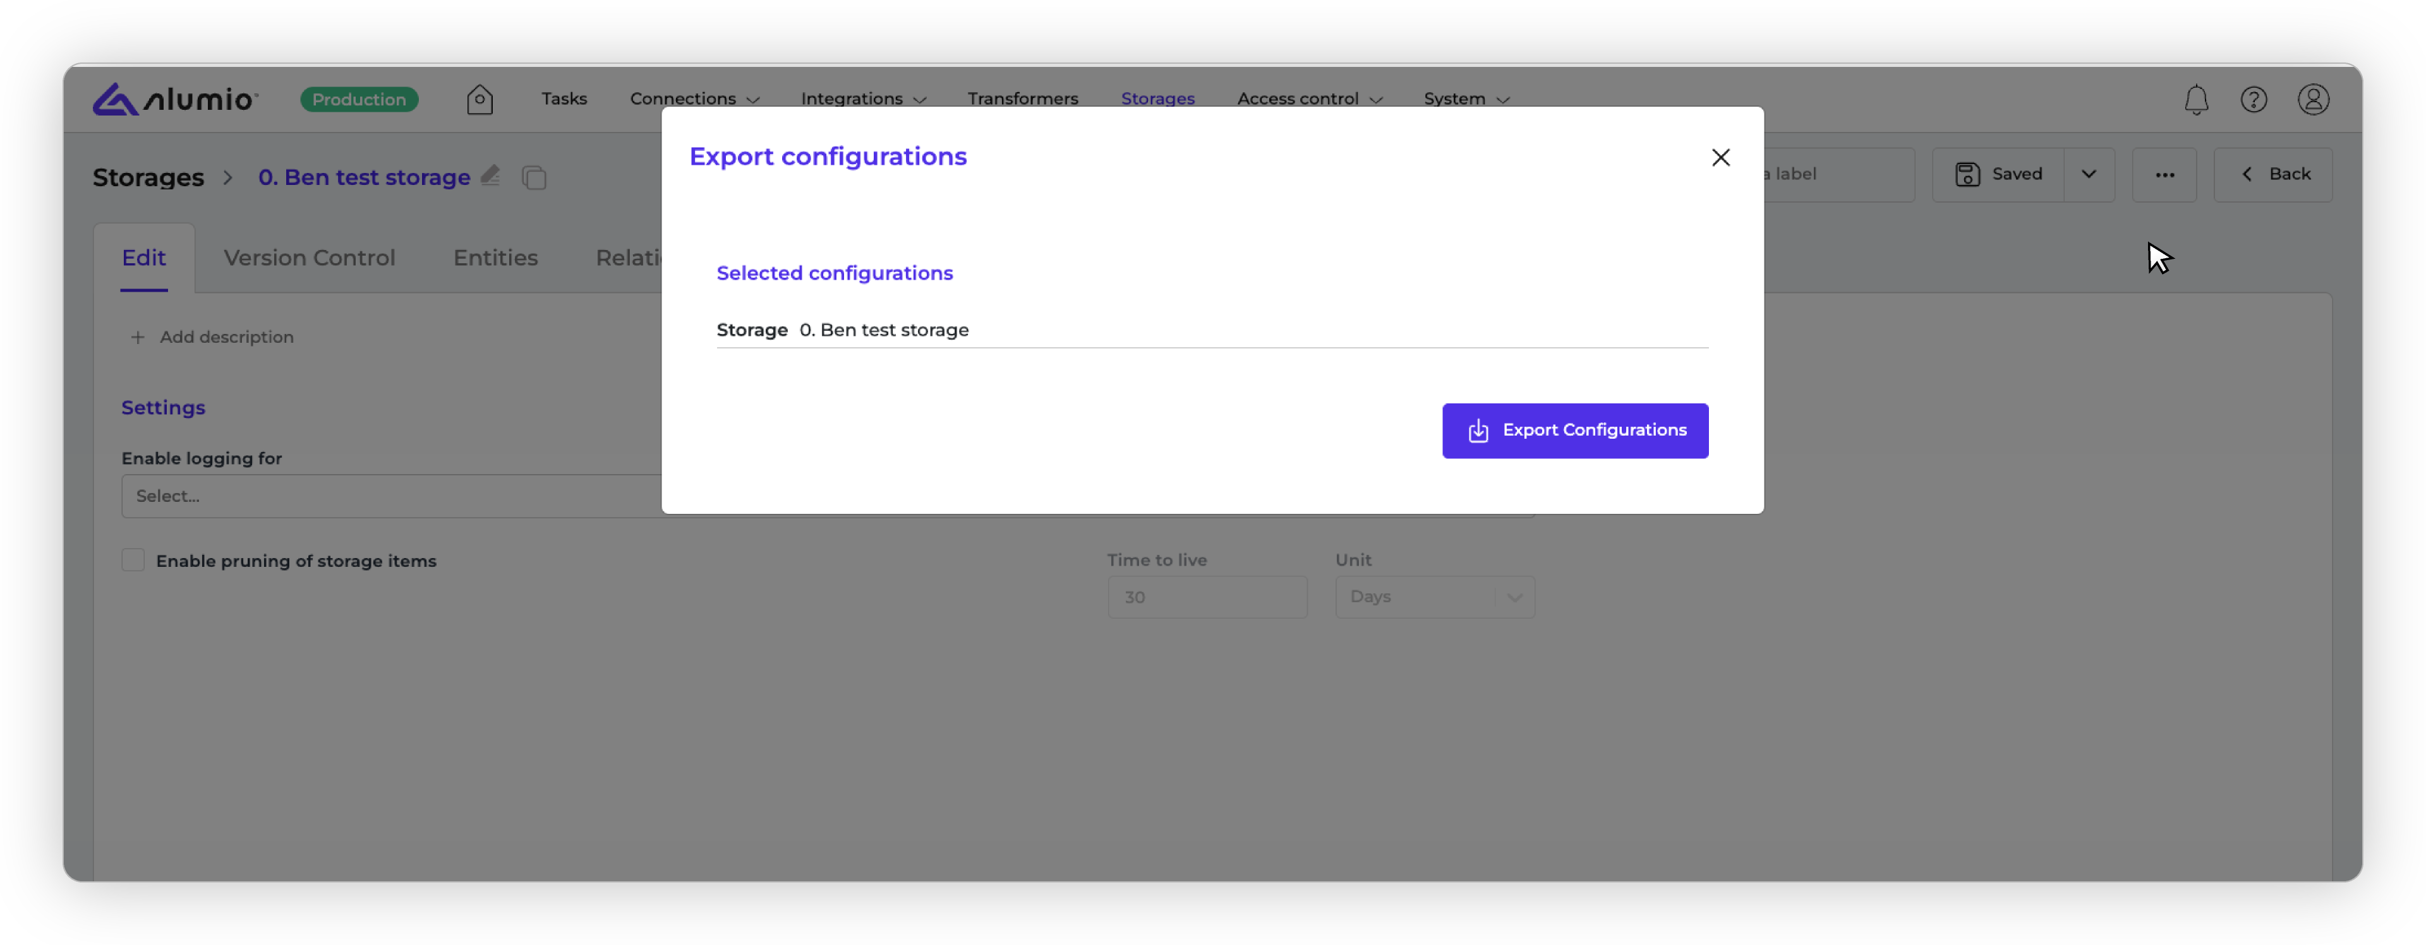Expand the Connections menu
The width and height of the screenshot is (2426, 945).
(x=695, y=98)
